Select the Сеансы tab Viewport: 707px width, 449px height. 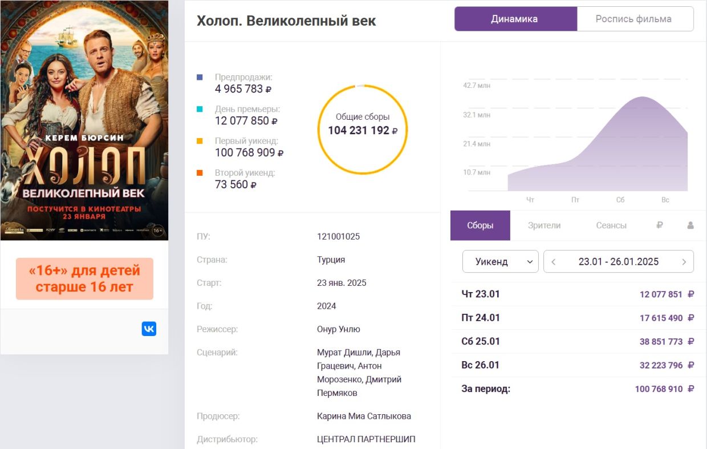click(x=611, y=225)
